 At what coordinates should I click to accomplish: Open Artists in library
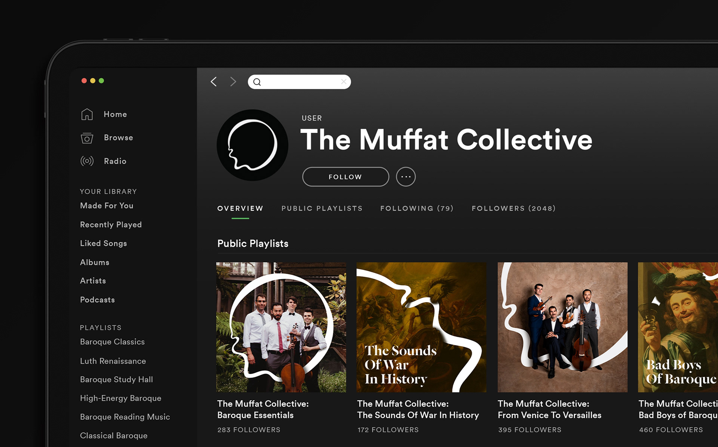click(93, 281)
